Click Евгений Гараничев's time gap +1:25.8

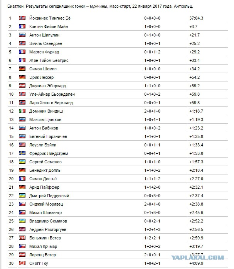click(x=196, y=136)
